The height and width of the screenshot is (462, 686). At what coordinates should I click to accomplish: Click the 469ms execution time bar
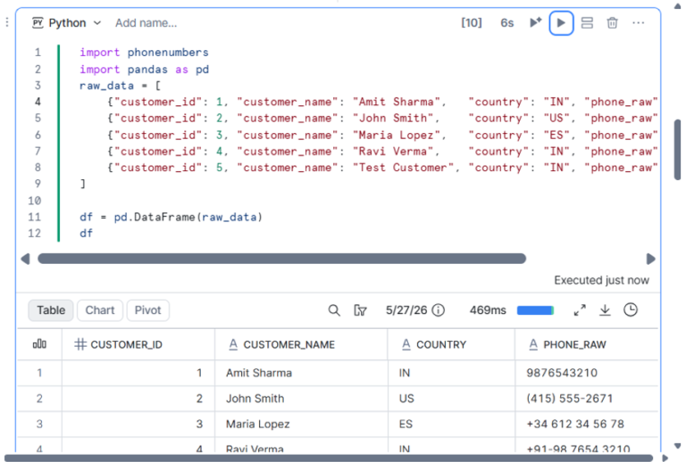[536, 310]
